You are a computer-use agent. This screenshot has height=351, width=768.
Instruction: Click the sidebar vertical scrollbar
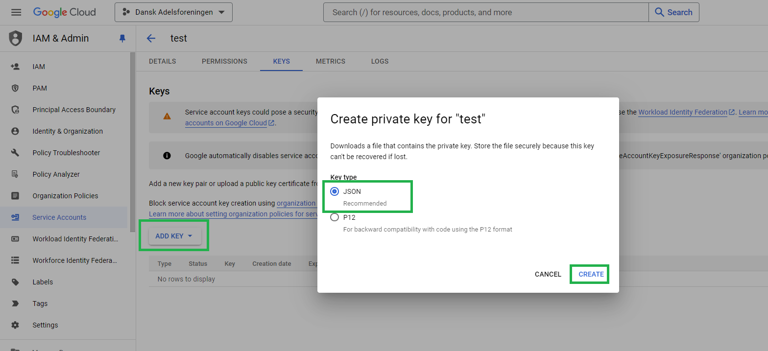click(133, 142)
